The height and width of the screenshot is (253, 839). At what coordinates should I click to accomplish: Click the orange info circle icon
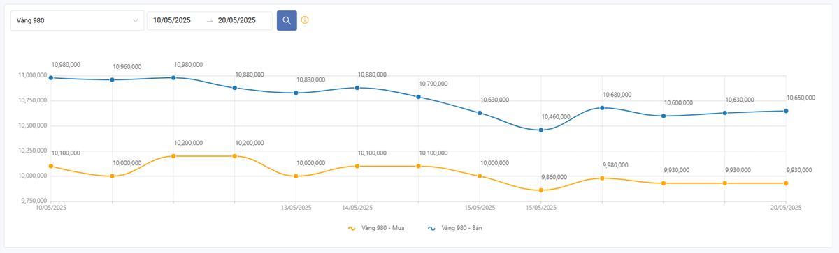point(305,20)
